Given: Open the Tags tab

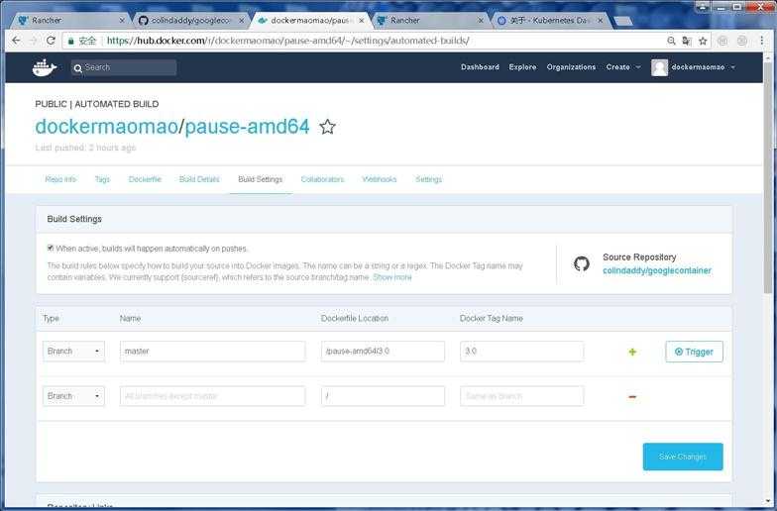Looking at the screenshot, I should pyautogui.click(x=102, y=179).
